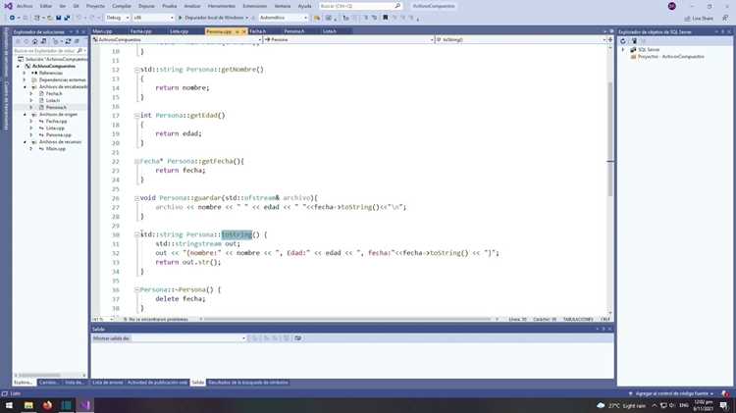Select Lista.h in Solution Explorer

53,100
